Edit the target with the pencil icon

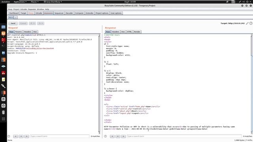[x=247, y=23]
